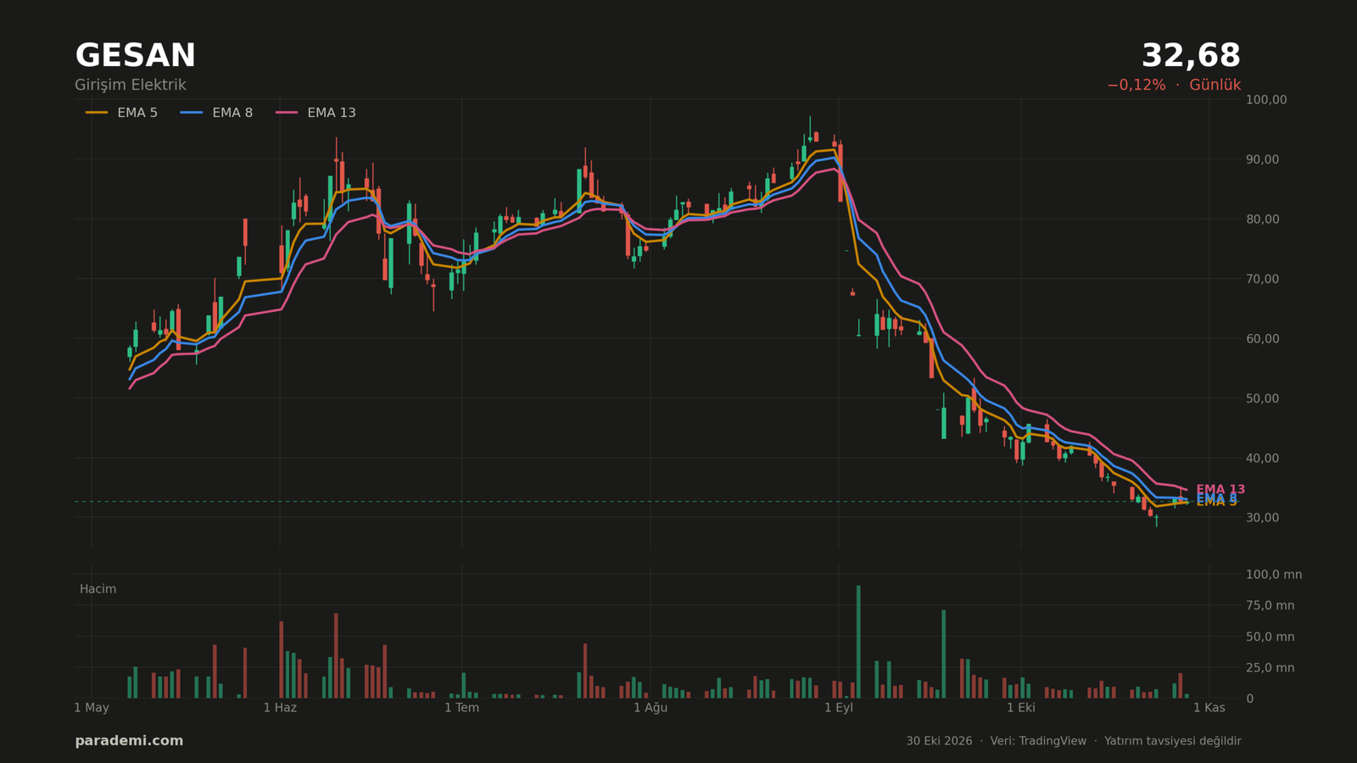Click the 25,0 mn volume axis label
The height and width of the screenshot is (763, 1357).
click(x=1270, y=668)
